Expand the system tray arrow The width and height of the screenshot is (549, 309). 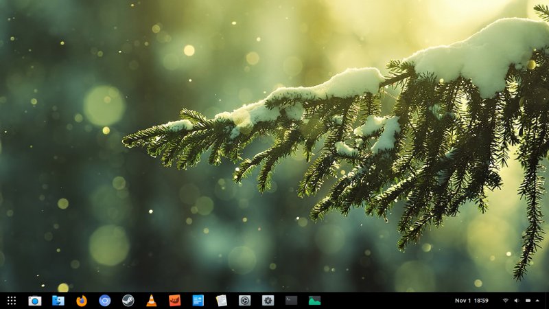537,301
